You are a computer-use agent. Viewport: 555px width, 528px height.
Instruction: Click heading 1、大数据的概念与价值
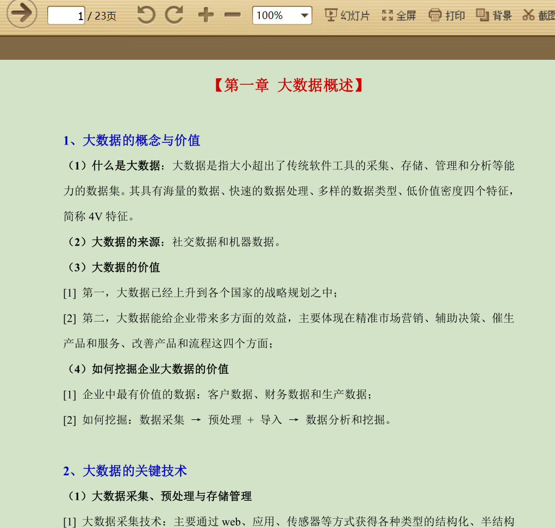pos(132,140)
